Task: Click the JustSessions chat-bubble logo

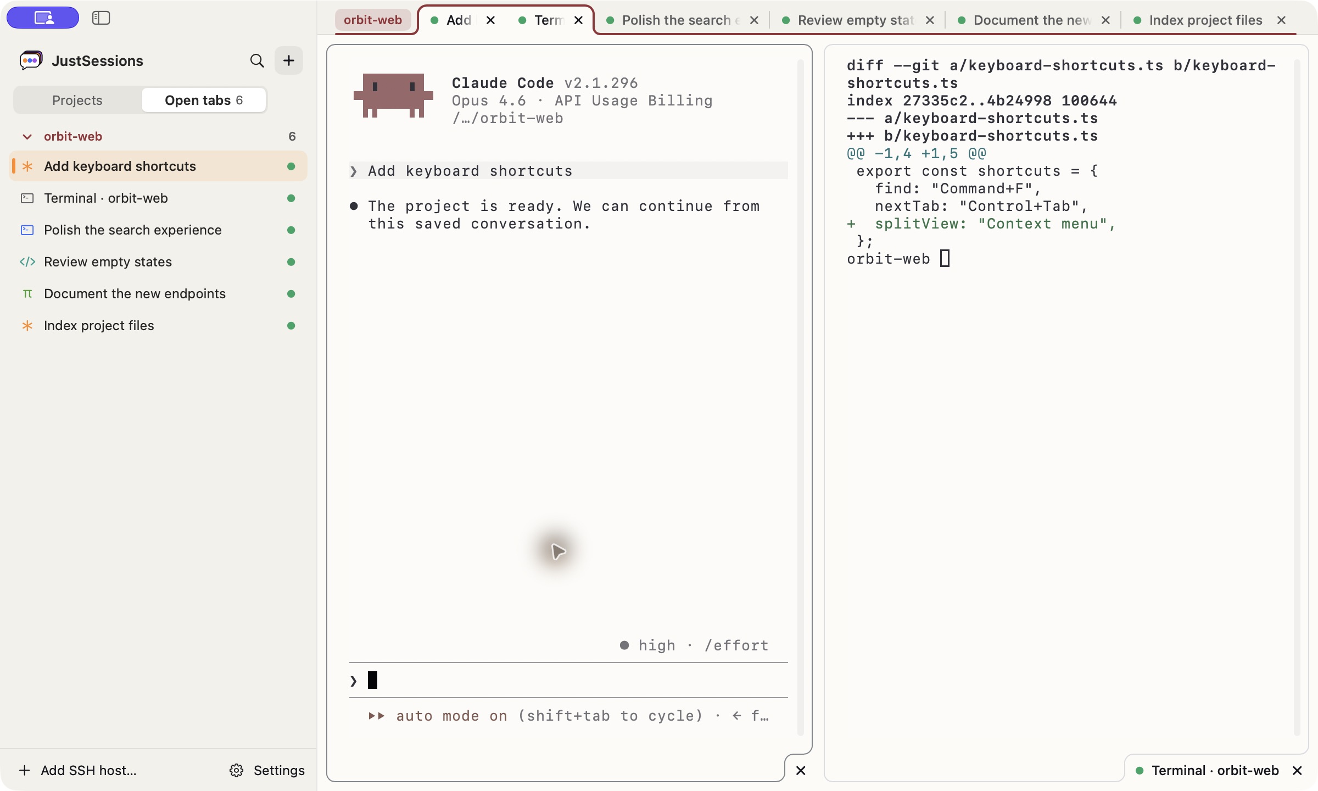Action: (x=31, y=60)
